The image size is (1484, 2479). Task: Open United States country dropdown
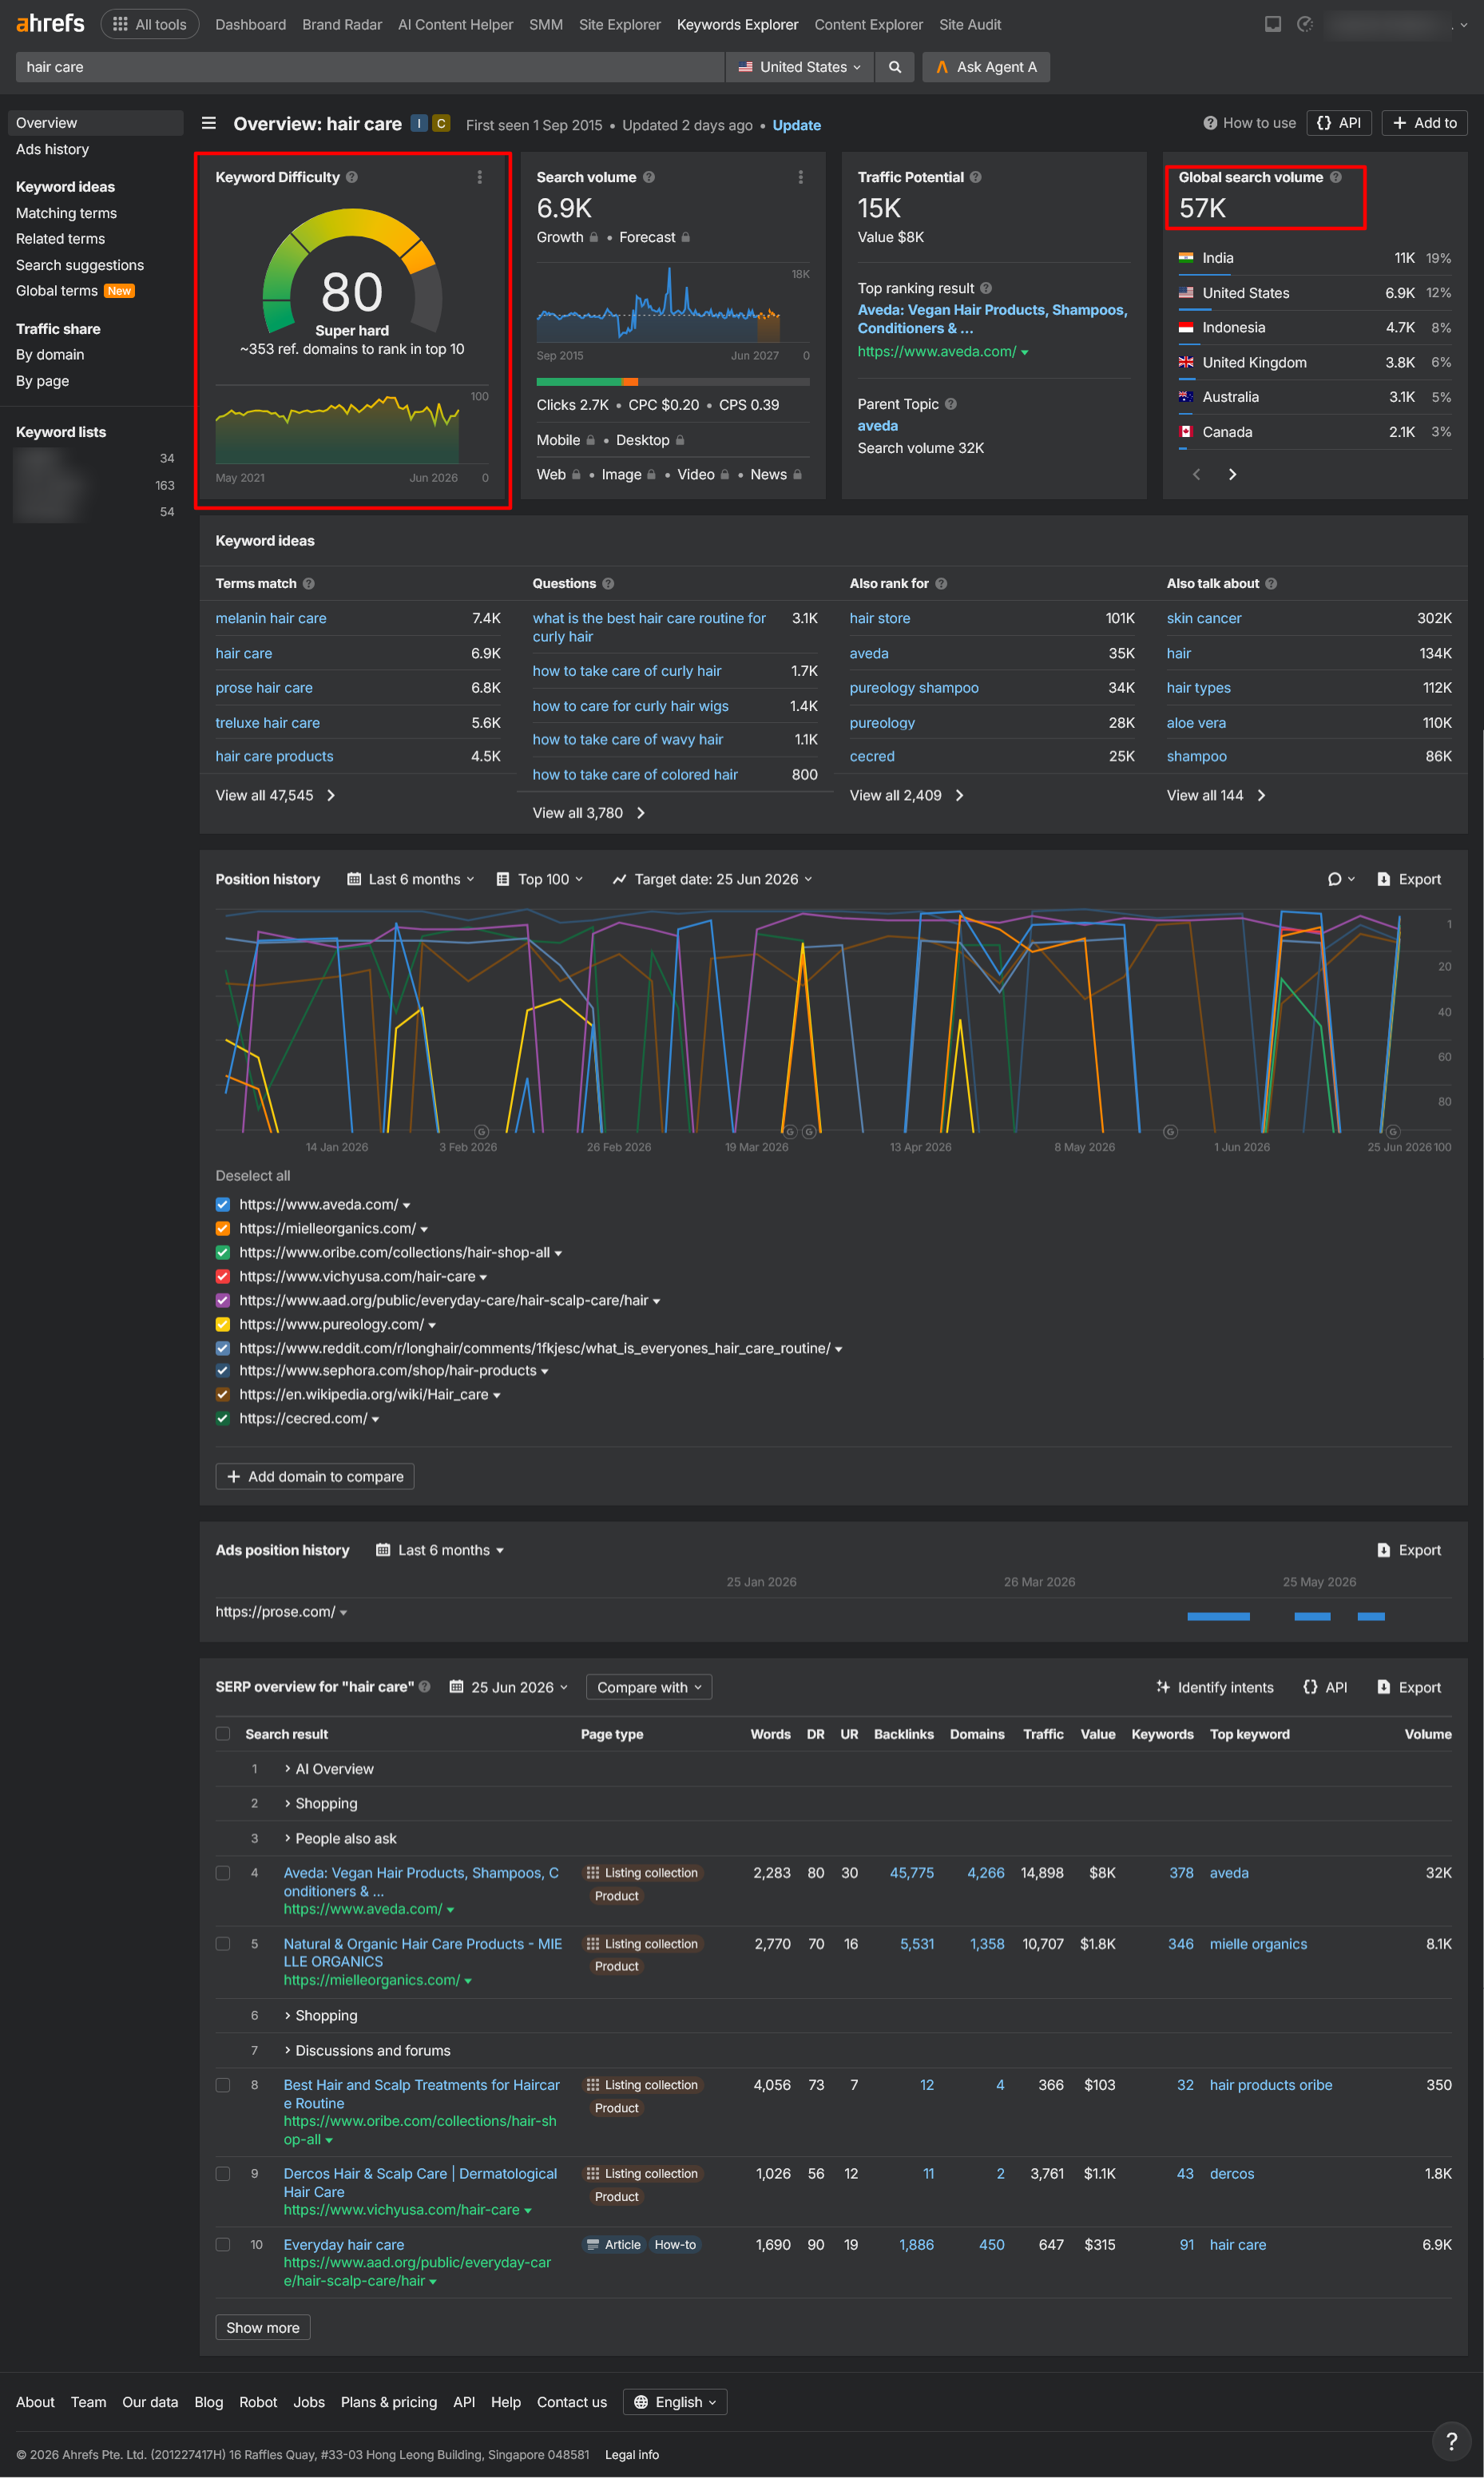tap(799, 67)
